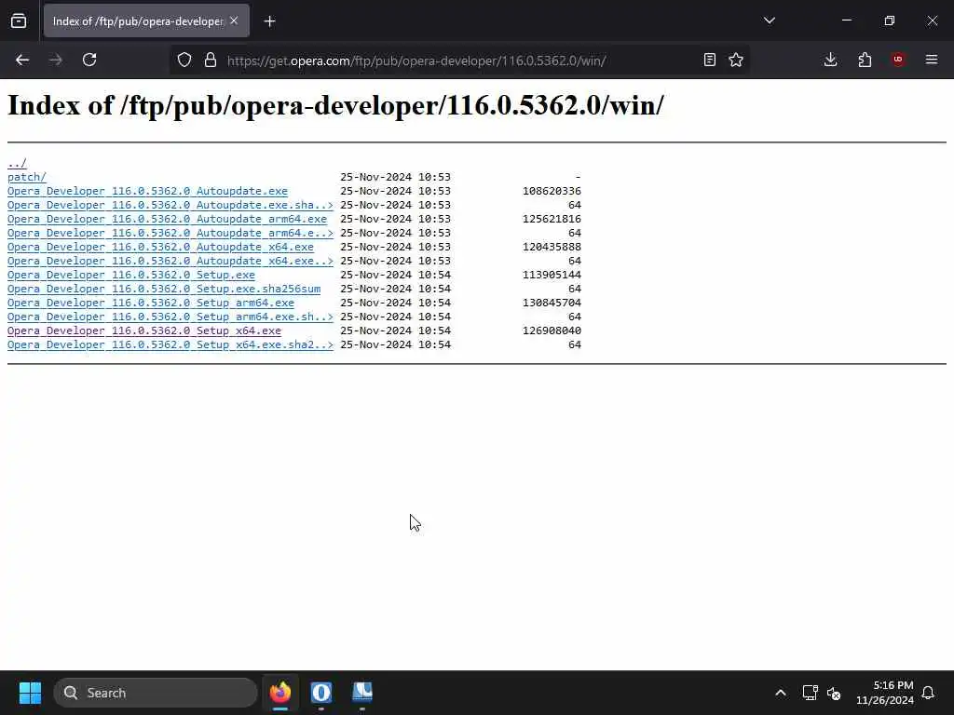Screen dimensions: 954x715
Task: Open the muted volume tray icon
Action: 834,693
